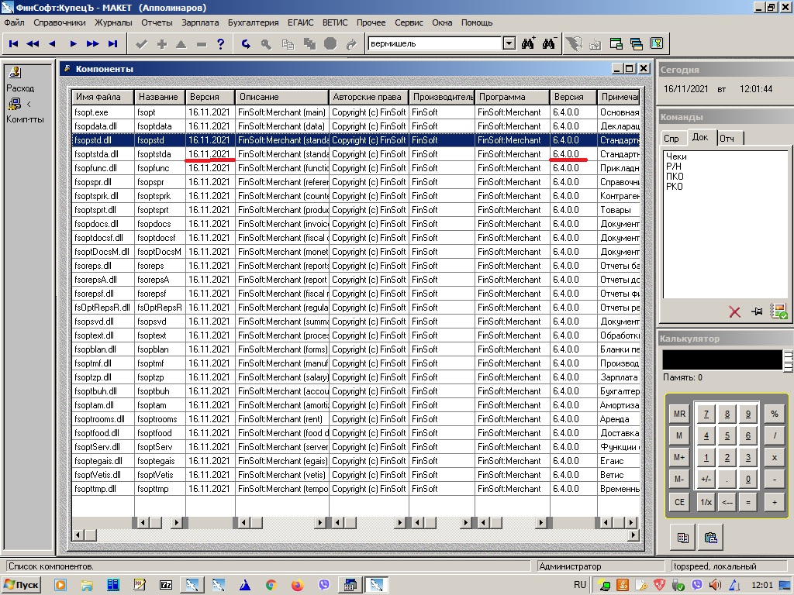Open the ЕГАИС menu
The image size is (794, 595).
(300, 22)
